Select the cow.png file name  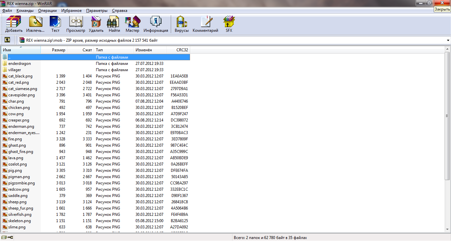[16, 114]
